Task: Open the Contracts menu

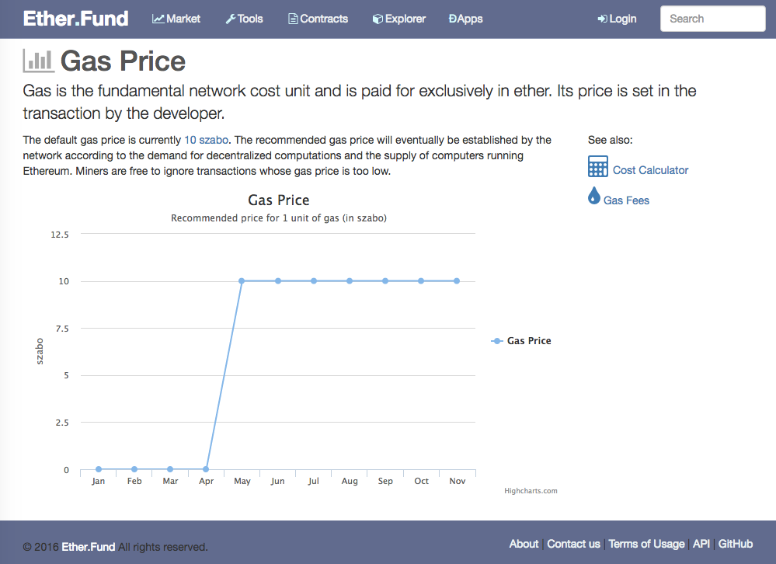Action: (x=318, y=19)
